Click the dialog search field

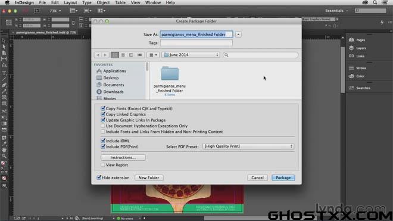point(260,55)
